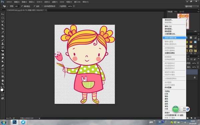The width and height of the screenshot is (200, 125).
Task: Click the background color swatch
Action: coord(3,91)
